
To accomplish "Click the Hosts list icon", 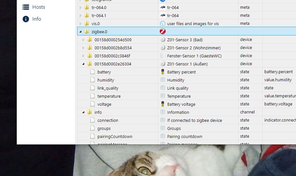I will [26, 7].
